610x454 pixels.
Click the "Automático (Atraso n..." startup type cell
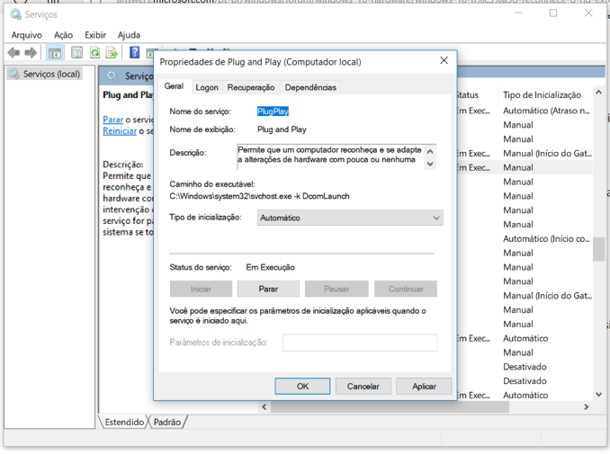tap(546, 111)
